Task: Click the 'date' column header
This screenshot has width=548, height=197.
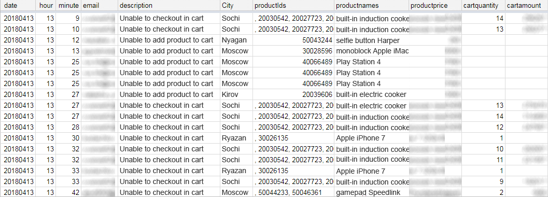Action: (18, 6)
